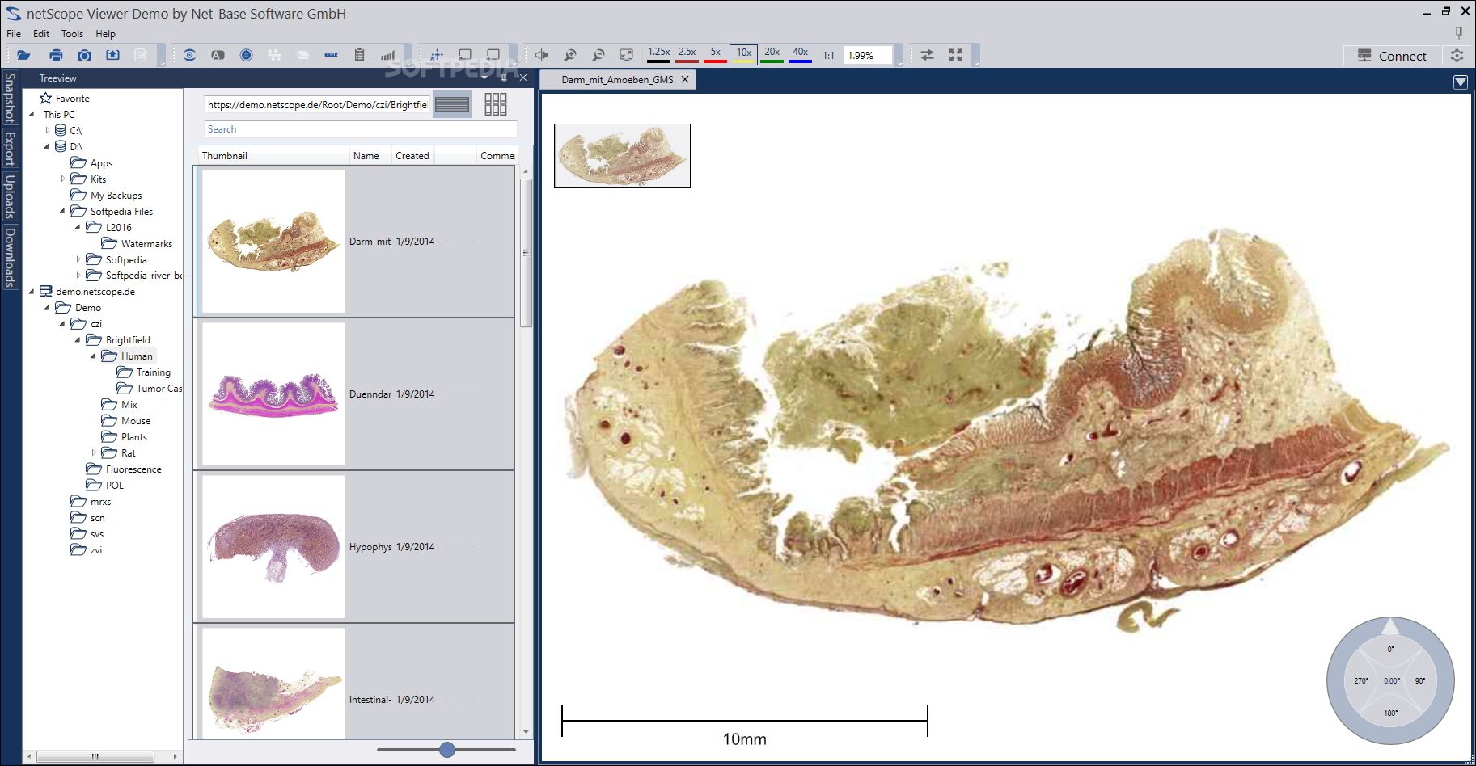
Task: Switch to grid view layout icon
Action: 496,104
